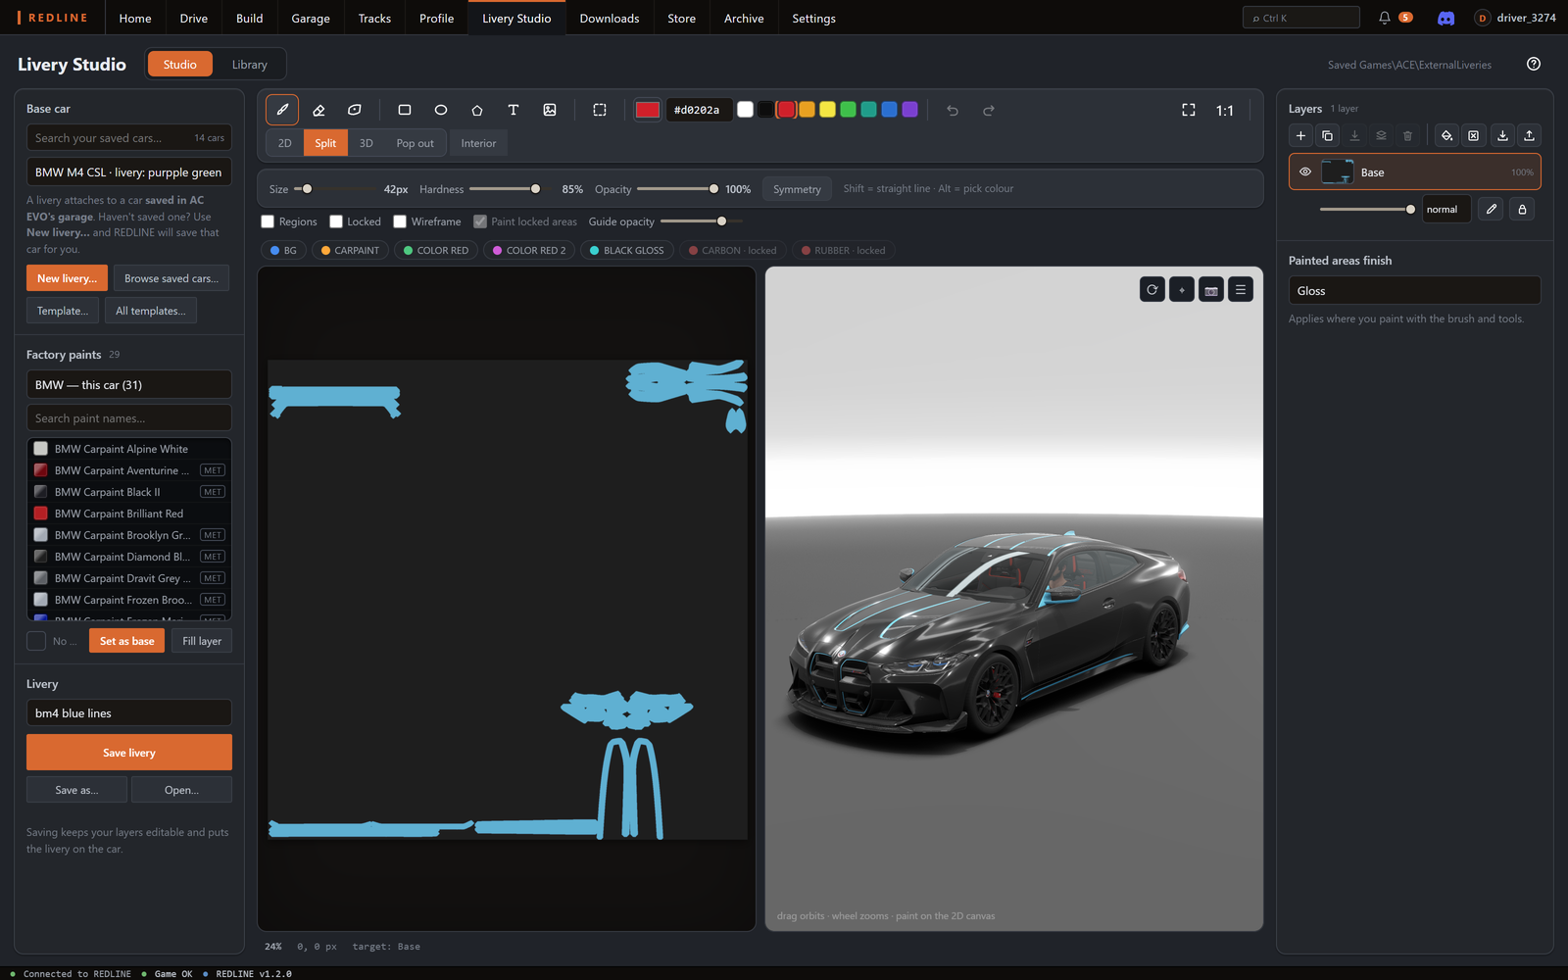Viewport: 1568px width, 980px height.
Task: Select the Brush tool
Action: (282, 110)
